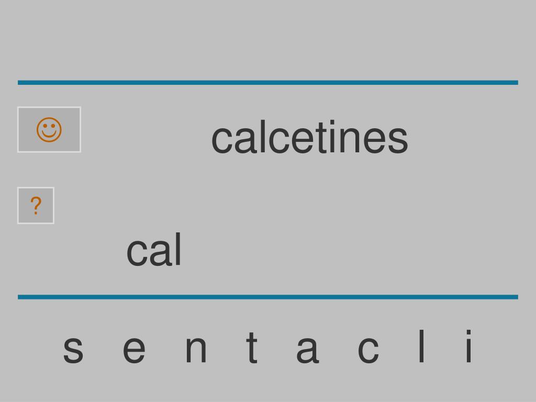The image size is (536, 402).
Task: Click the blue line above 'calcetines'
Action: point(268,82)
